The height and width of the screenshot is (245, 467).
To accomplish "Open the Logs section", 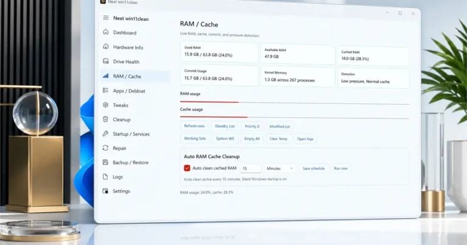I will pyautogui.click(x=117, y=177).
